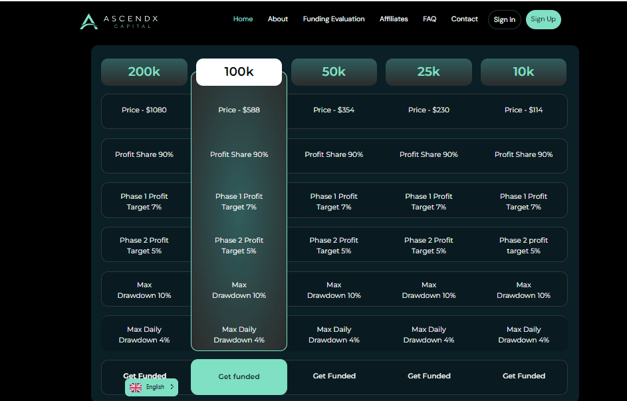
Task: Click Get Funded under the 50k plan
Action: 334,376
